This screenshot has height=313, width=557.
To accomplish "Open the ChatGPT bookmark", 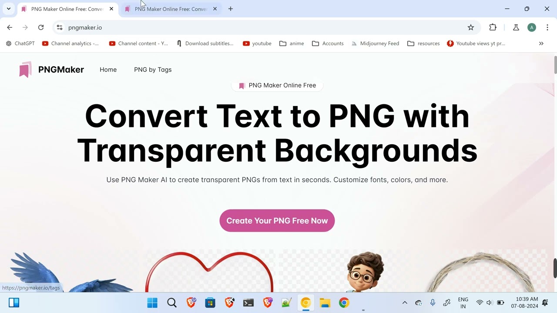I will coord(20,43).
